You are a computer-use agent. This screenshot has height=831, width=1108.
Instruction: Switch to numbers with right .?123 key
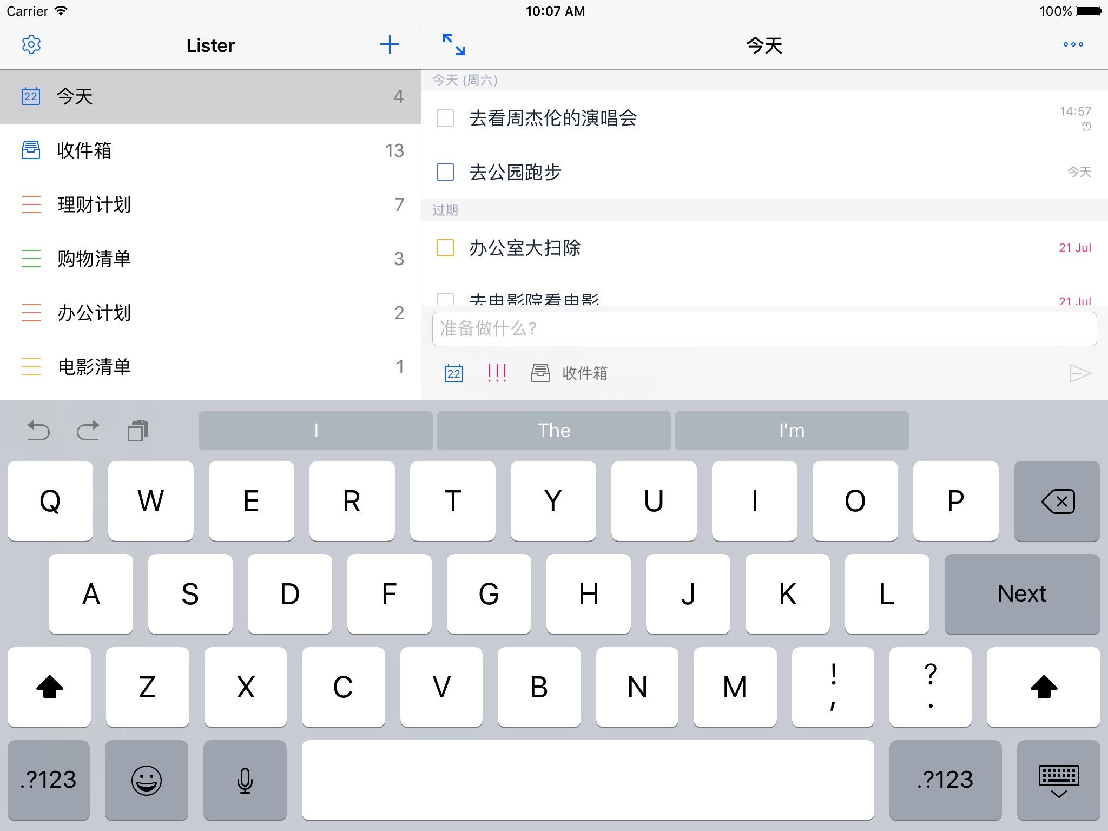pyautogui.click(x=946, y=780)
